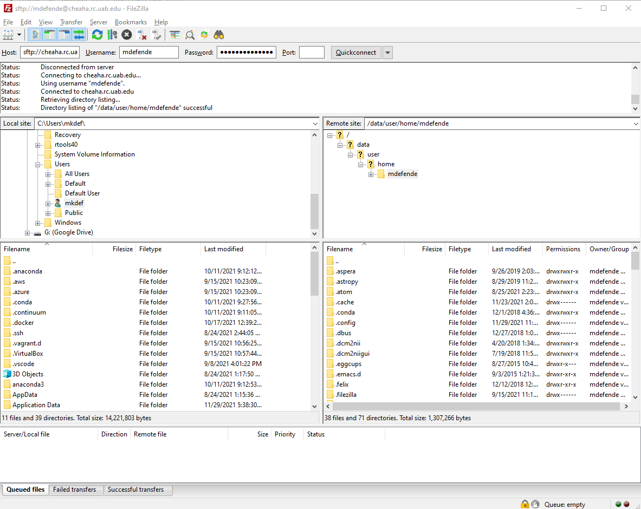
Task: Switch to the Failed transfers tab
Action: tap(75, 490)
